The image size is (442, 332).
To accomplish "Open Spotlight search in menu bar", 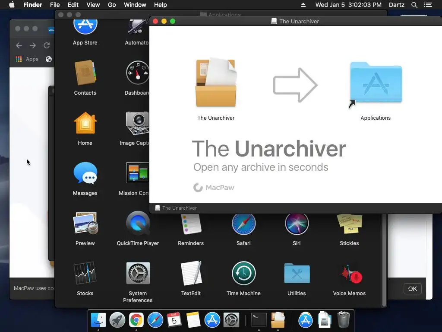I will point(414,5).
